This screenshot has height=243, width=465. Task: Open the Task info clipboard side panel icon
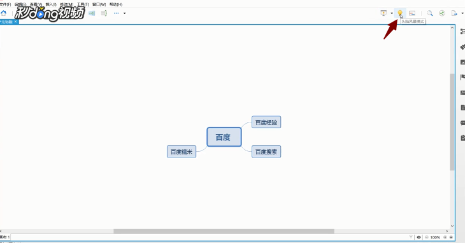click(x=462, y=138)
